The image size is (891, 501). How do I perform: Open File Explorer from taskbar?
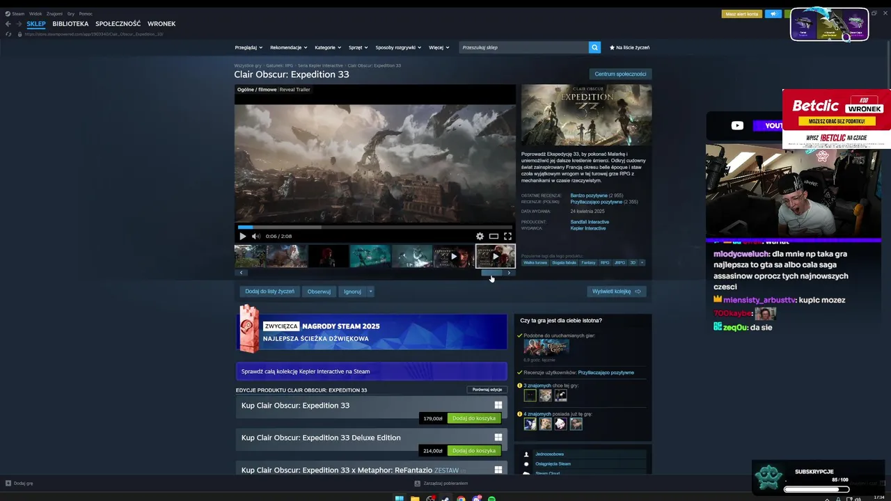click(415, 498)
